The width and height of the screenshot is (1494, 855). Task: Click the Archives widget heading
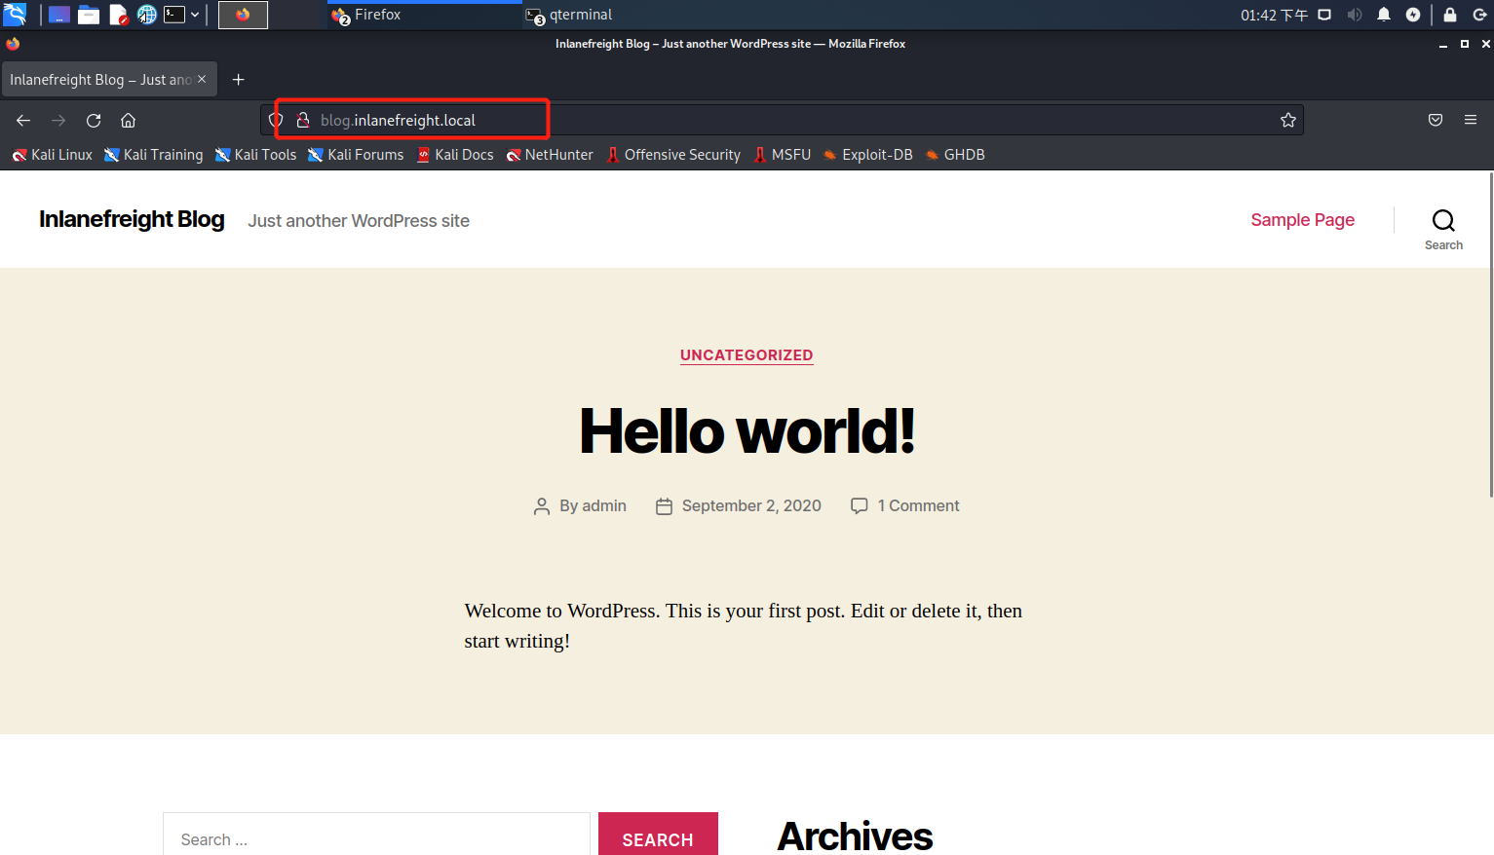[855, 836]
